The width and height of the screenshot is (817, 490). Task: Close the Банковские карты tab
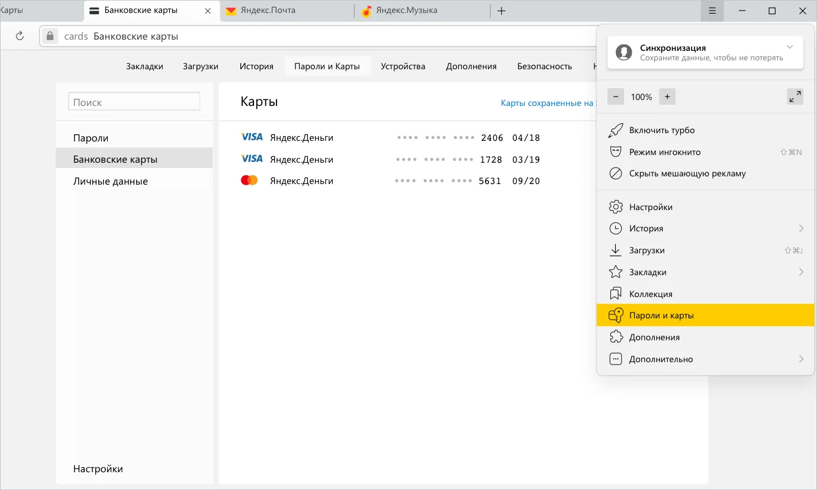click(208, 11)
